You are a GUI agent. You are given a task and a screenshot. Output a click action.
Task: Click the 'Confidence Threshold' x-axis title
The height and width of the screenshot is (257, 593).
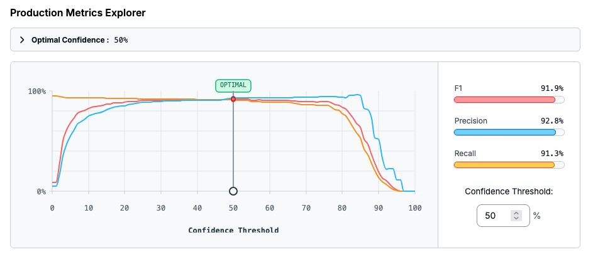click(233, 230)
